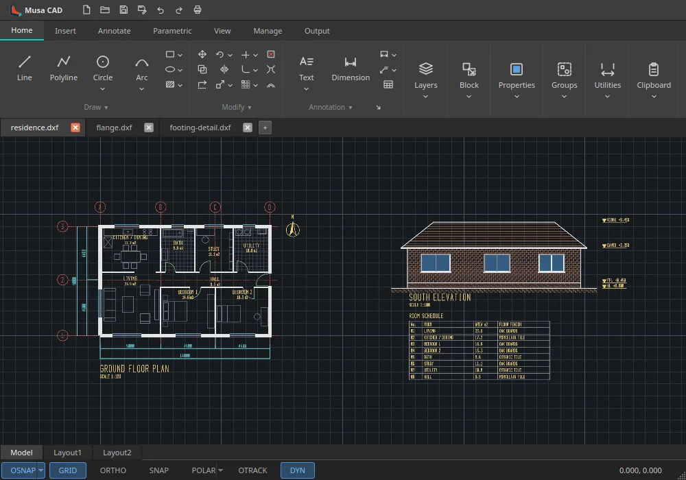Select the Circle tool
The width and height of the screenshot is (686, 480).
point(103,69)
